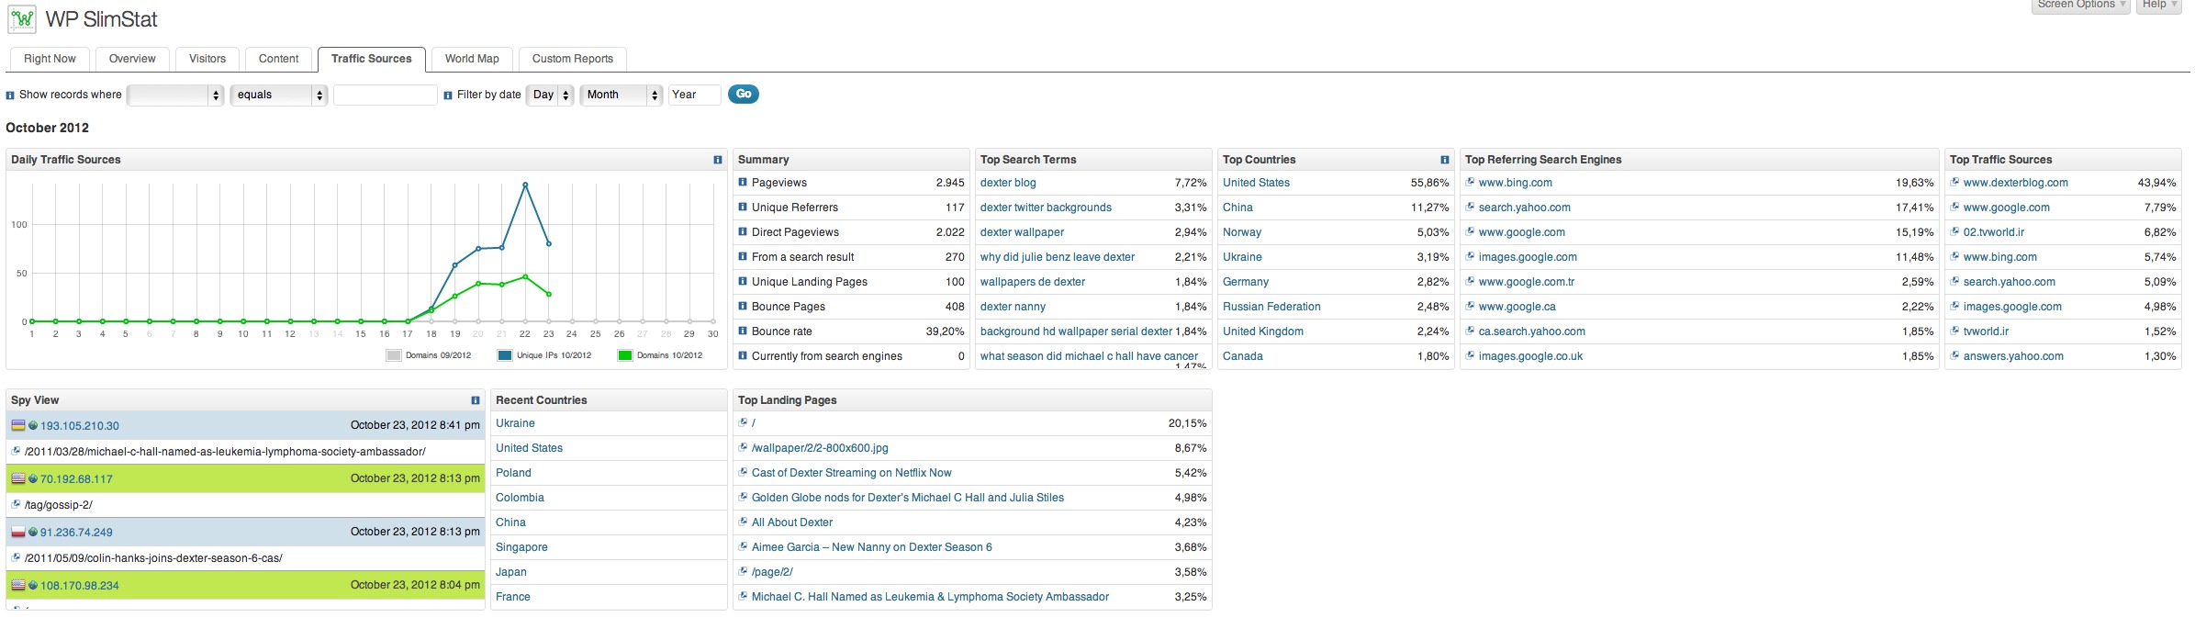Image resolution: width=2195 pixels, height=629 pixels.
Task: Click the WP SlimStat logo icon
Action: click(22, 18)
